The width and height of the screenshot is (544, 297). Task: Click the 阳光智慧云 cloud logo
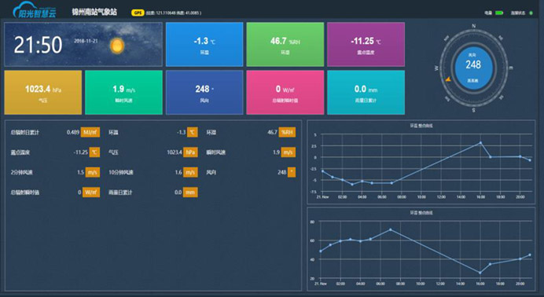(x=35, y=10)
